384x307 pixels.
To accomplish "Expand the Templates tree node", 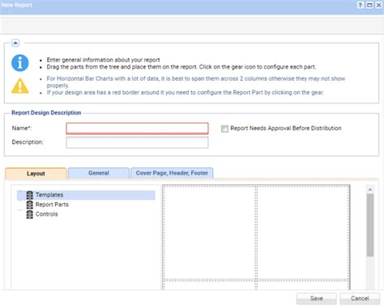I will coord(20,192).
